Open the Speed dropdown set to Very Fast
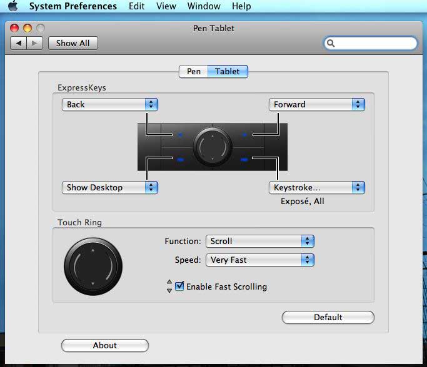Screen dimensions: 427x367 260,260
